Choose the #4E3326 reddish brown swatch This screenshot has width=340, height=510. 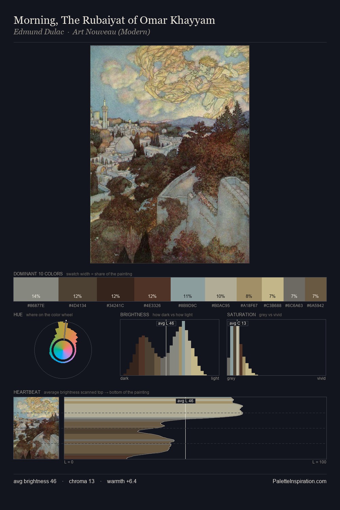[152, 289]
